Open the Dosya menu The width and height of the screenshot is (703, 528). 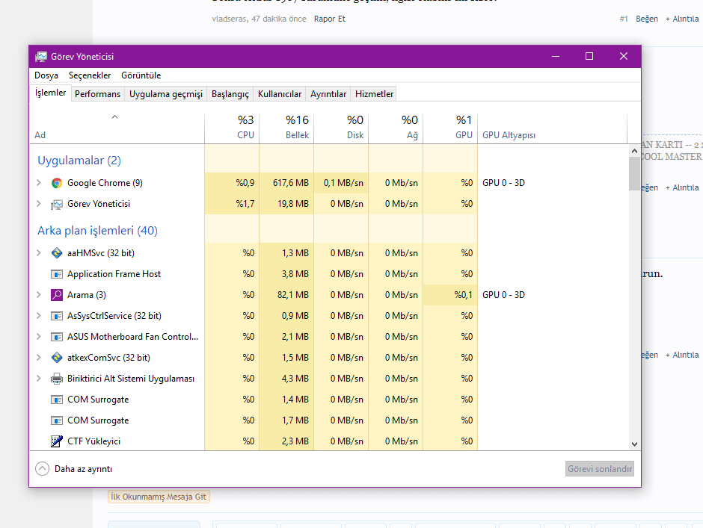[x=46, y=75]
